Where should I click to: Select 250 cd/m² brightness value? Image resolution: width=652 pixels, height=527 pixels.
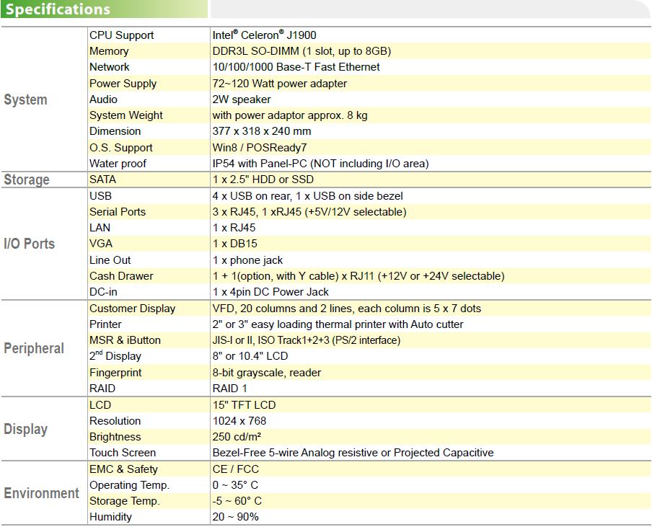point(237,437)
